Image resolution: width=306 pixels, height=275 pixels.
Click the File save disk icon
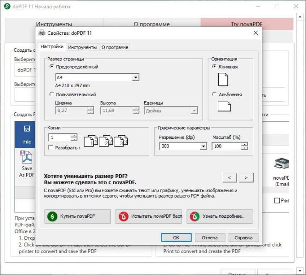[27, 129]
